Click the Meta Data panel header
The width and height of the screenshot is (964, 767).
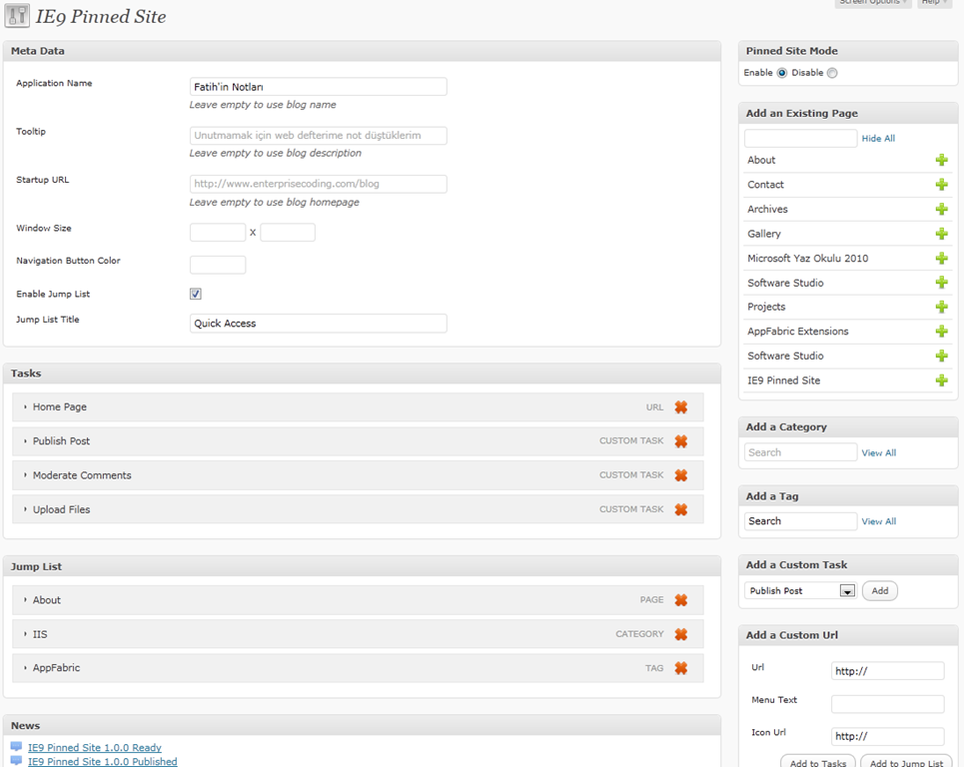(x=362, y=51)
